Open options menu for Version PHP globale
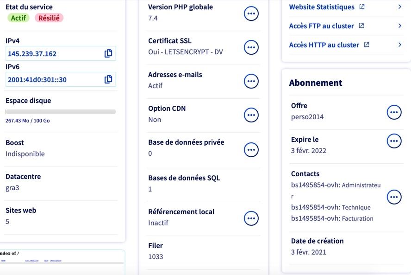Viewport: 411px width, 275px height. click(x=251, y=13)
